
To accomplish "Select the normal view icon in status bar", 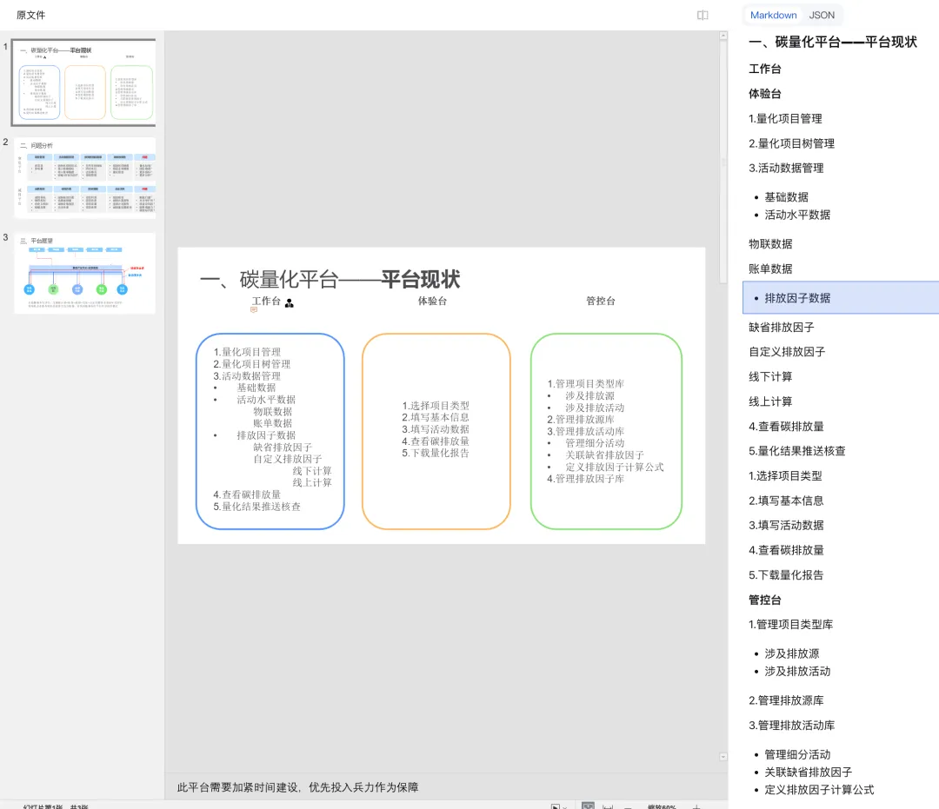I will coord(588,806).
